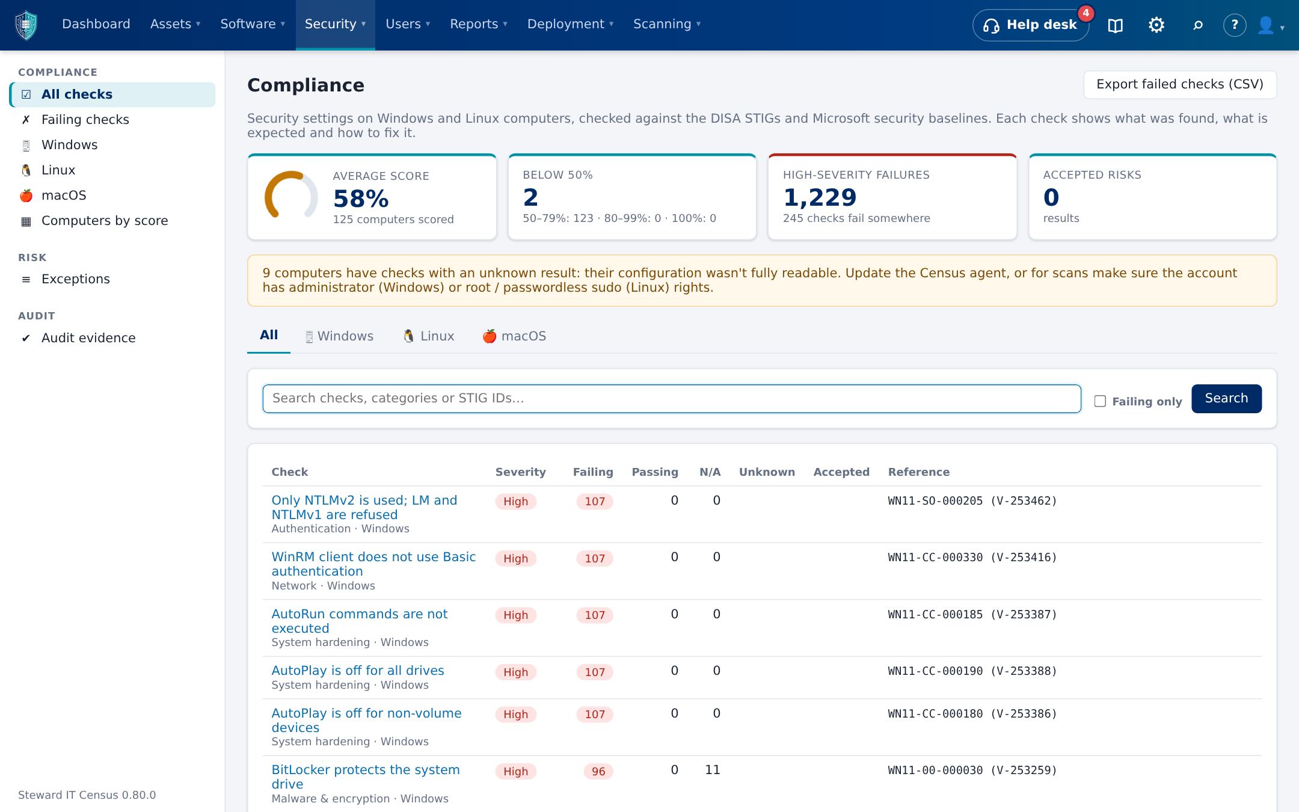Click the Search button

(1226, 398)
